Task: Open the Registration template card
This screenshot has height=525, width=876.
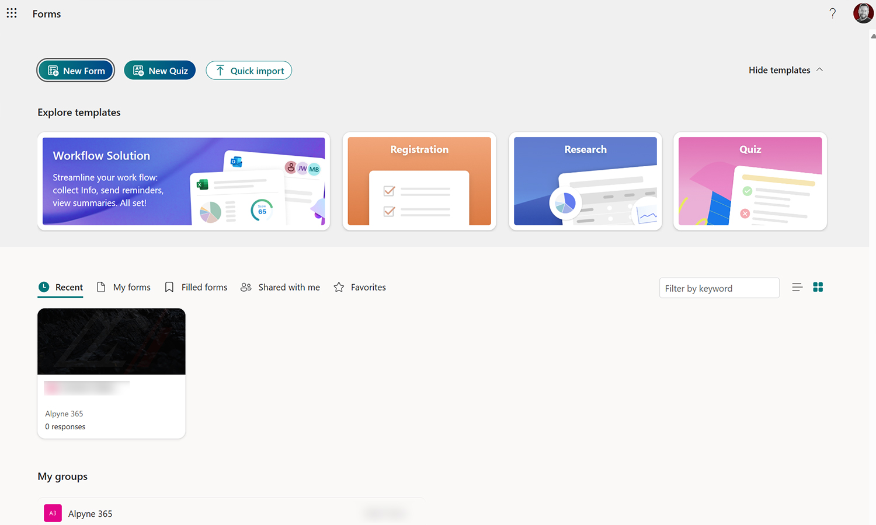Action: point(419,181)
